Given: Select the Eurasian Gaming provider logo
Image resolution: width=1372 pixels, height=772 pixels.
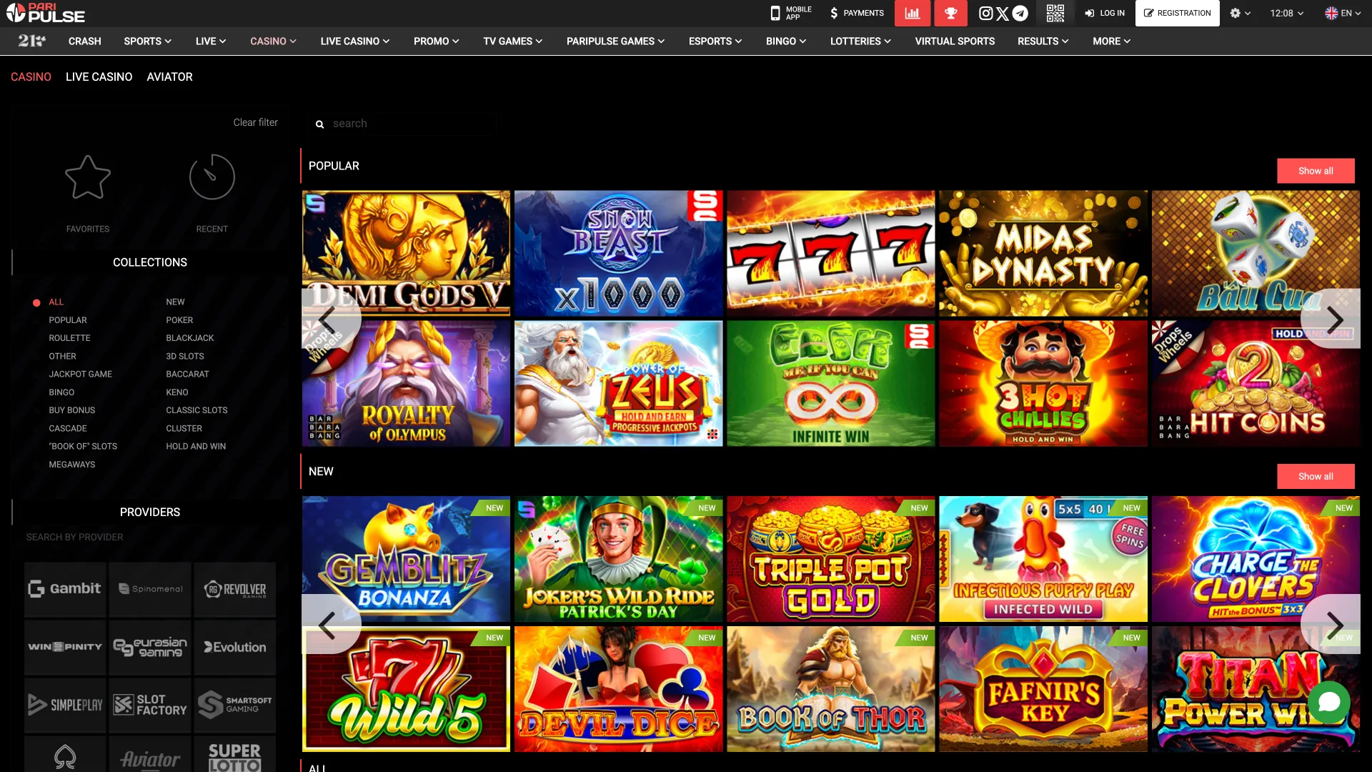Looking at the screenshot, I should (x=150, y=647).
